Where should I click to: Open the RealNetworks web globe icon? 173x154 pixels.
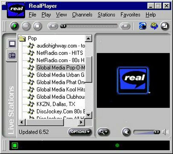click(x=143, y=26)
